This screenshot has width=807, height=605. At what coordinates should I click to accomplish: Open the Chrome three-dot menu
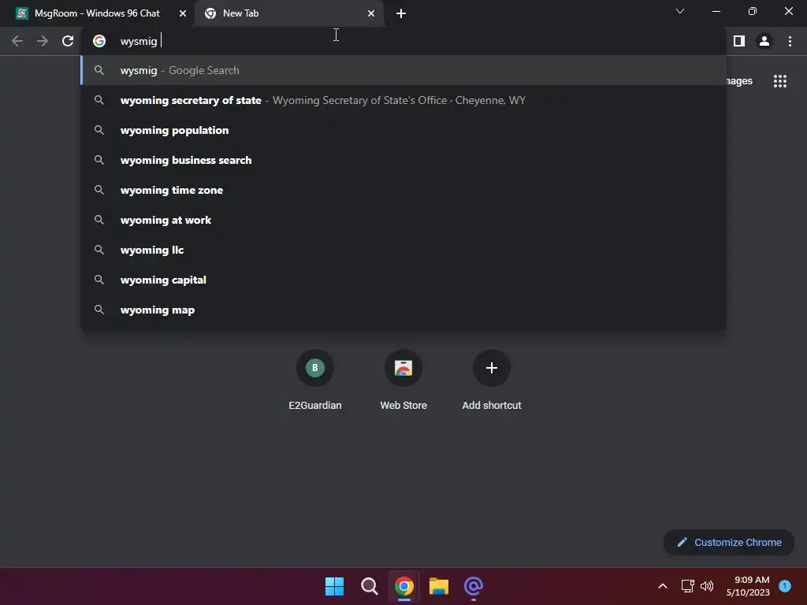pos(790,41)
